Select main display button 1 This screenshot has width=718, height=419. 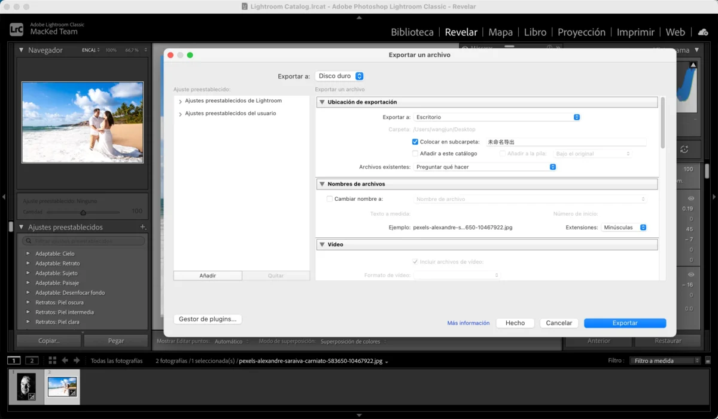tap(14, 360)
